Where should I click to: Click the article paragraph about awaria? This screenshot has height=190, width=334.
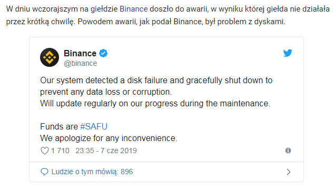168,15
